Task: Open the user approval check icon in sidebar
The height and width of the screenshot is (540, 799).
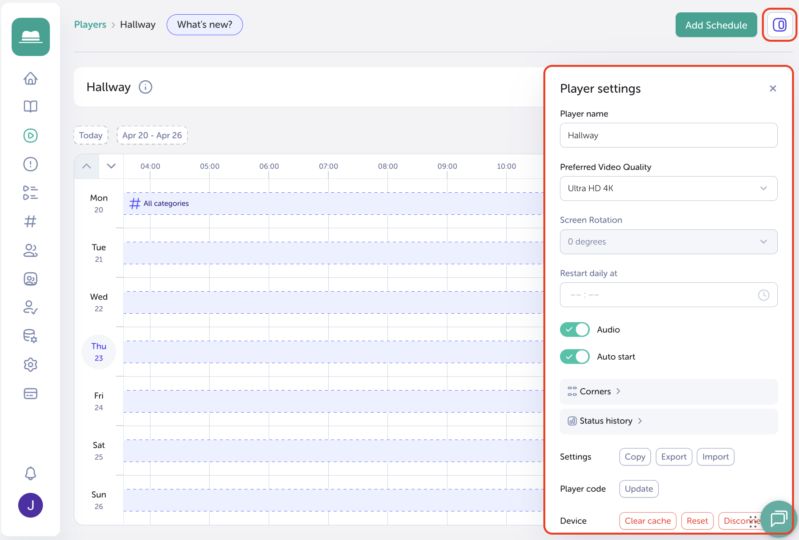Action: click(x=31, y=307)
